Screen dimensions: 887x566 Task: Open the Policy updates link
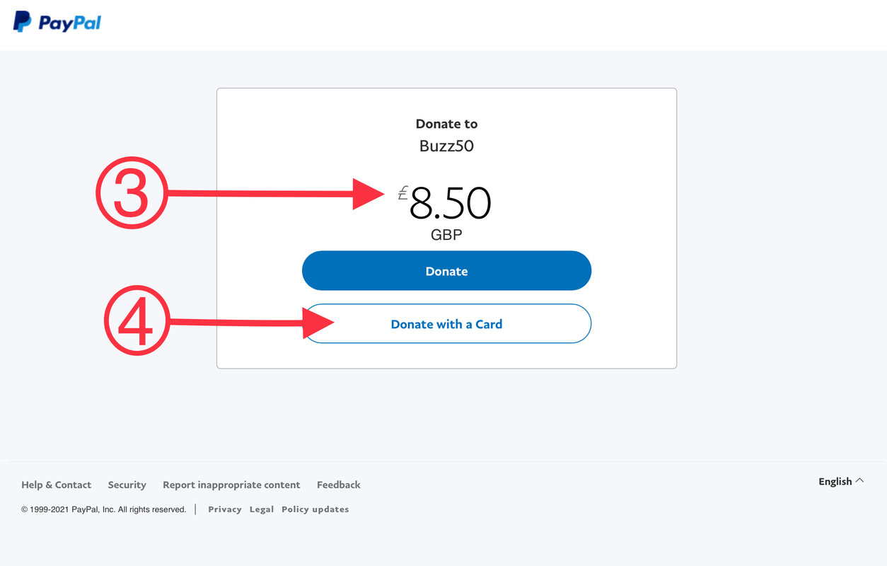tap(315, 509)
